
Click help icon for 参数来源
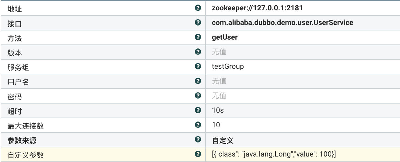pyautogui.click(x=198, y=139)
